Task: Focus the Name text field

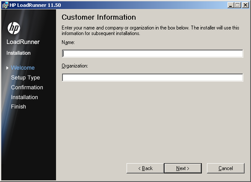Action: point(152,53)
